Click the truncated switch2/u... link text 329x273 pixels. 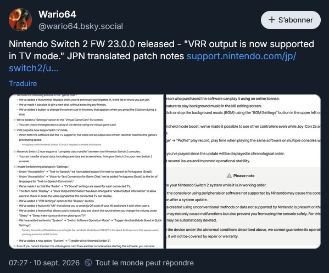(x=34, y=68)
